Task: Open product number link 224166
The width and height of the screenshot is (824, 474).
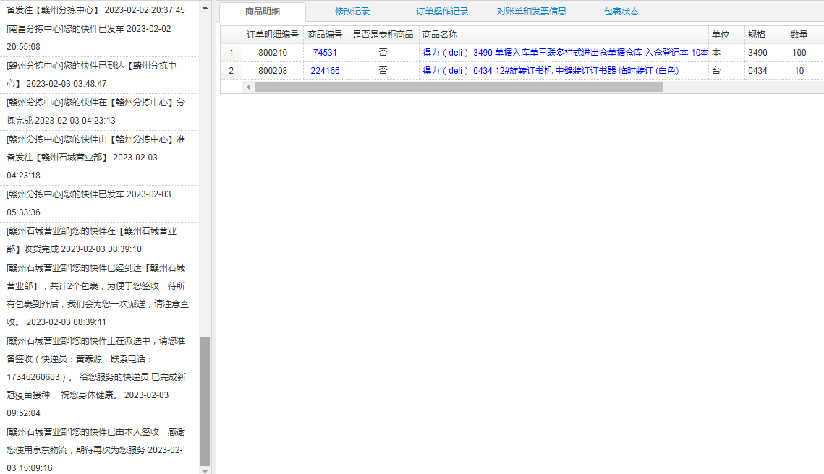Action: 325,70
